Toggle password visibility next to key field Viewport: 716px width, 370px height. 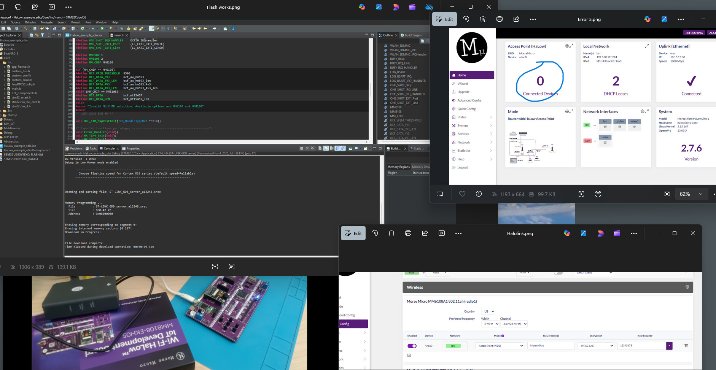pos(669,346)
